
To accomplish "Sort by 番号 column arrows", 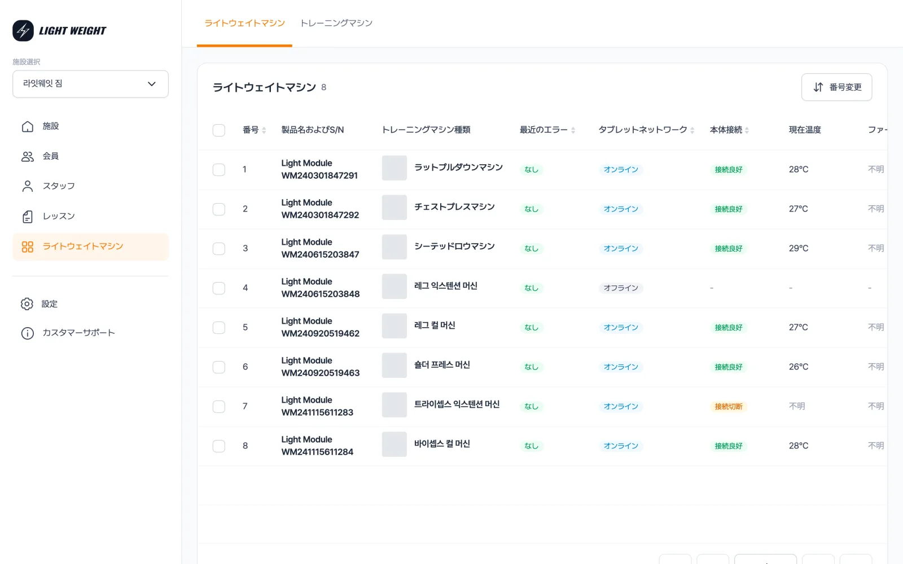I will [x=264, y=130].
